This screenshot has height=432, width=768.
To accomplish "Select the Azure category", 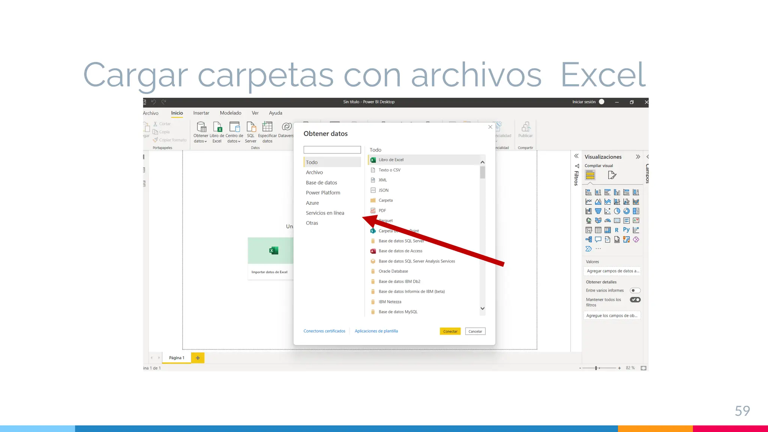I will tap(312, 203).
